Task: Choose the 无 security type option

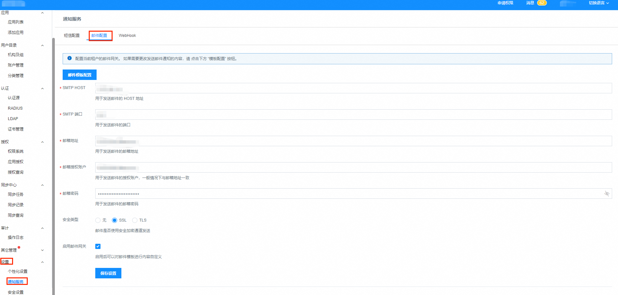Action: [98, 220]
